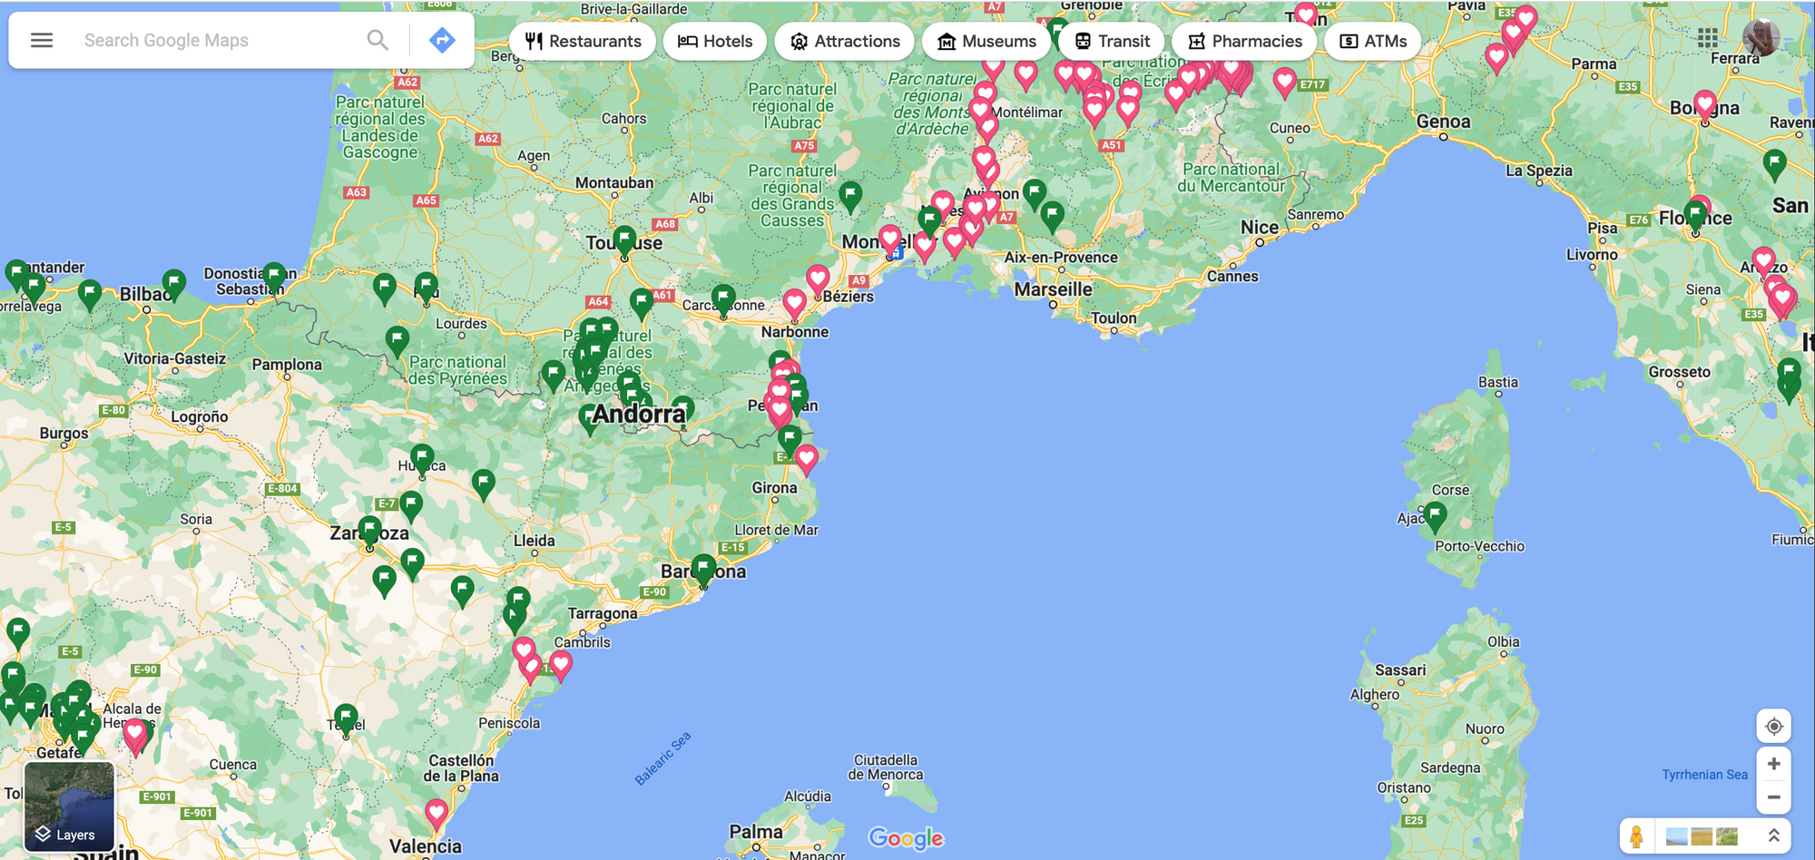Click the heart marker on Arezzo
This screenshot has width=1815, height=860.
tap(1763, 263)
